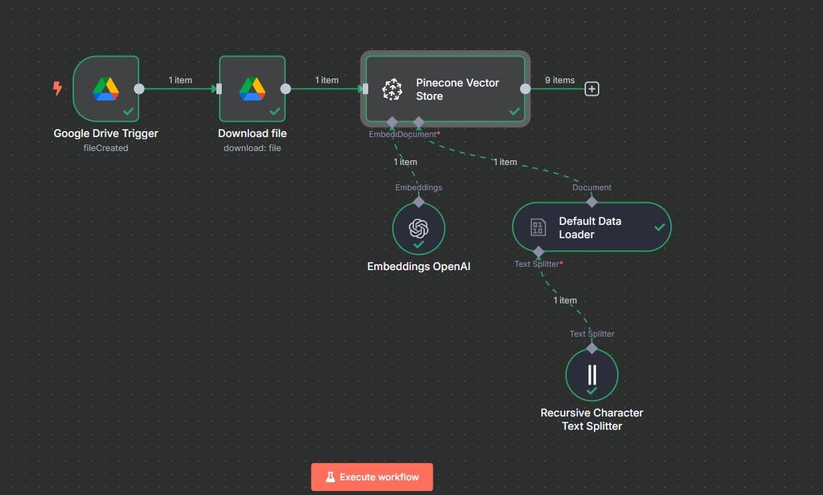Click the Text Splitter diamond under Default Data Loader
The height and width of the screenshot is (495, 823).
tap(539, 252)
